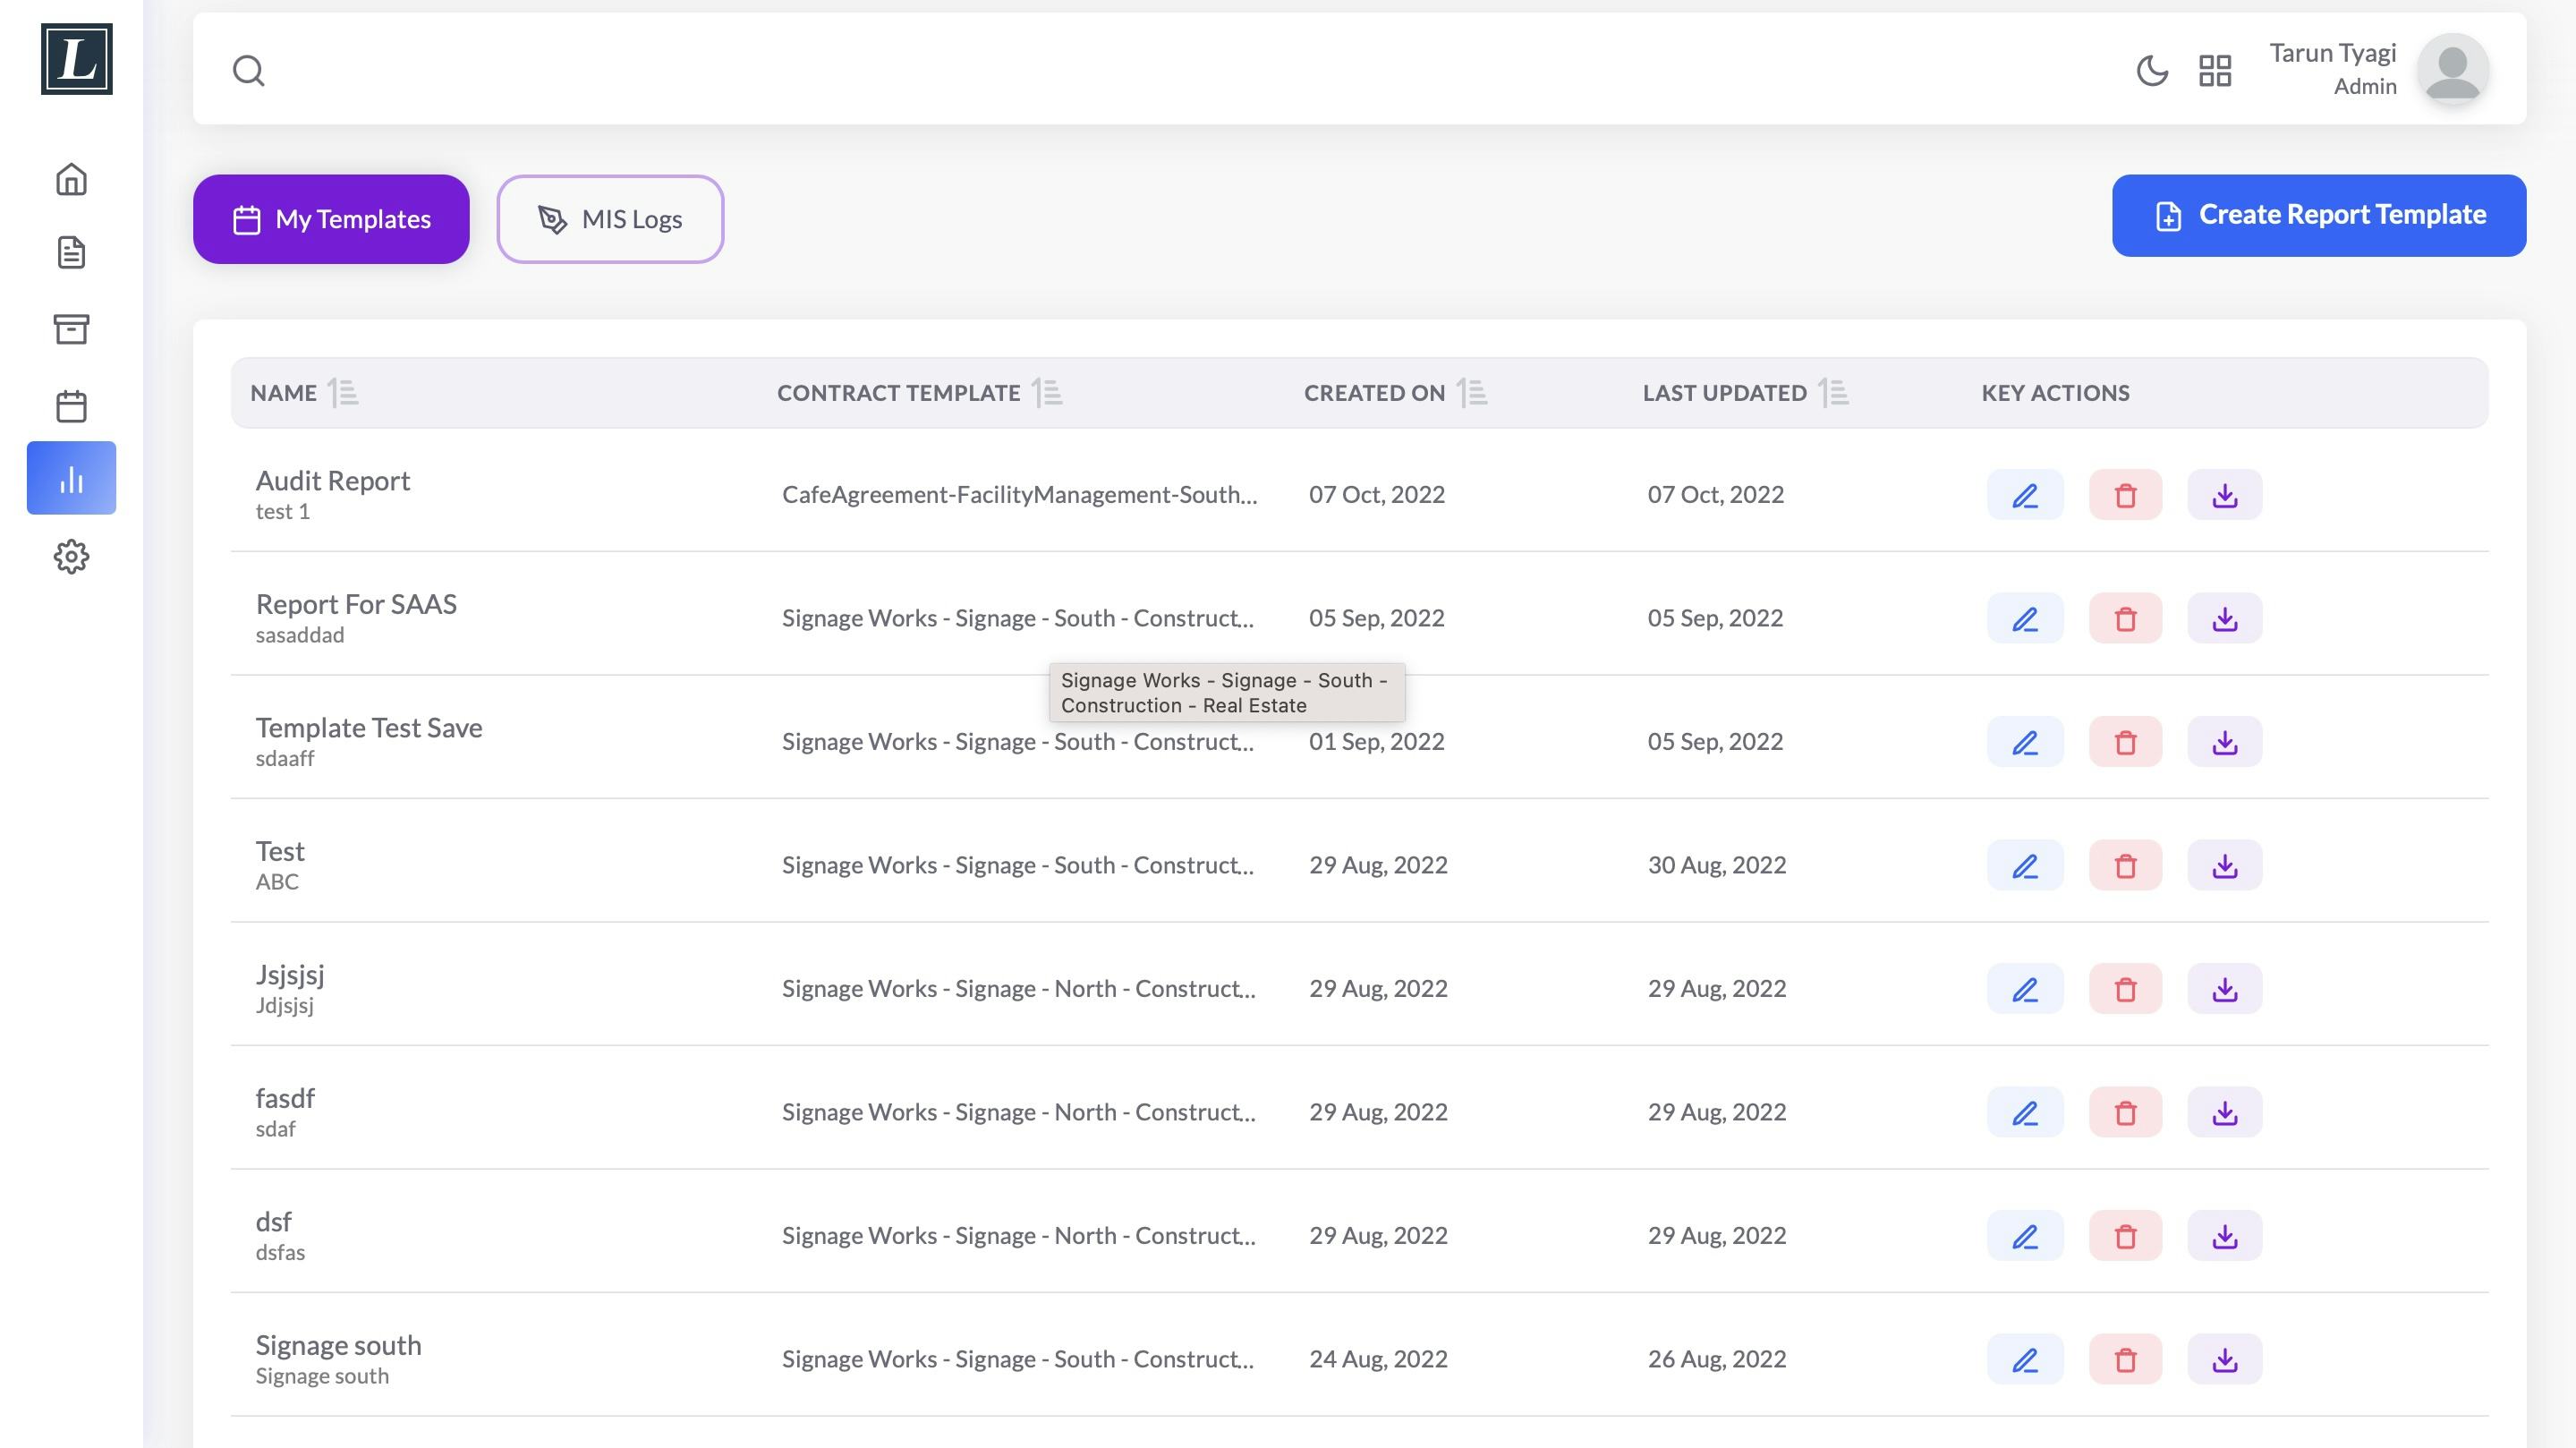Open the settings gear in the sidebar
Image resolution: width=2576 pixels, height=1448 pixels.
71,556
